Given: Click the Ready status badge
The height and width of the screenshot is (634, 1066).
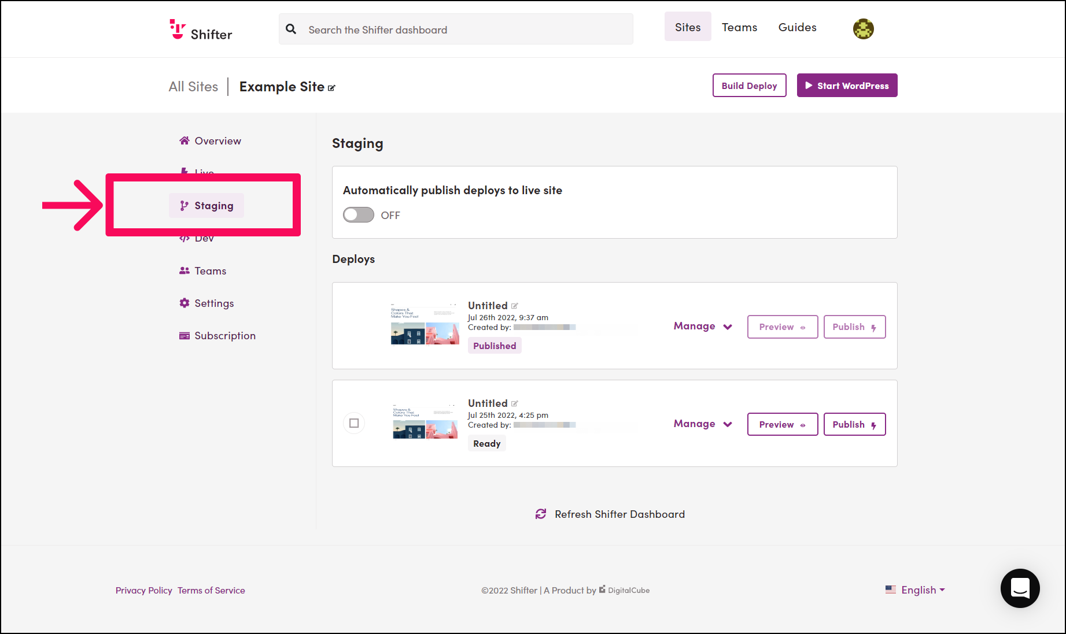Looking at the screenshot, I should click(x=487, y=443).
